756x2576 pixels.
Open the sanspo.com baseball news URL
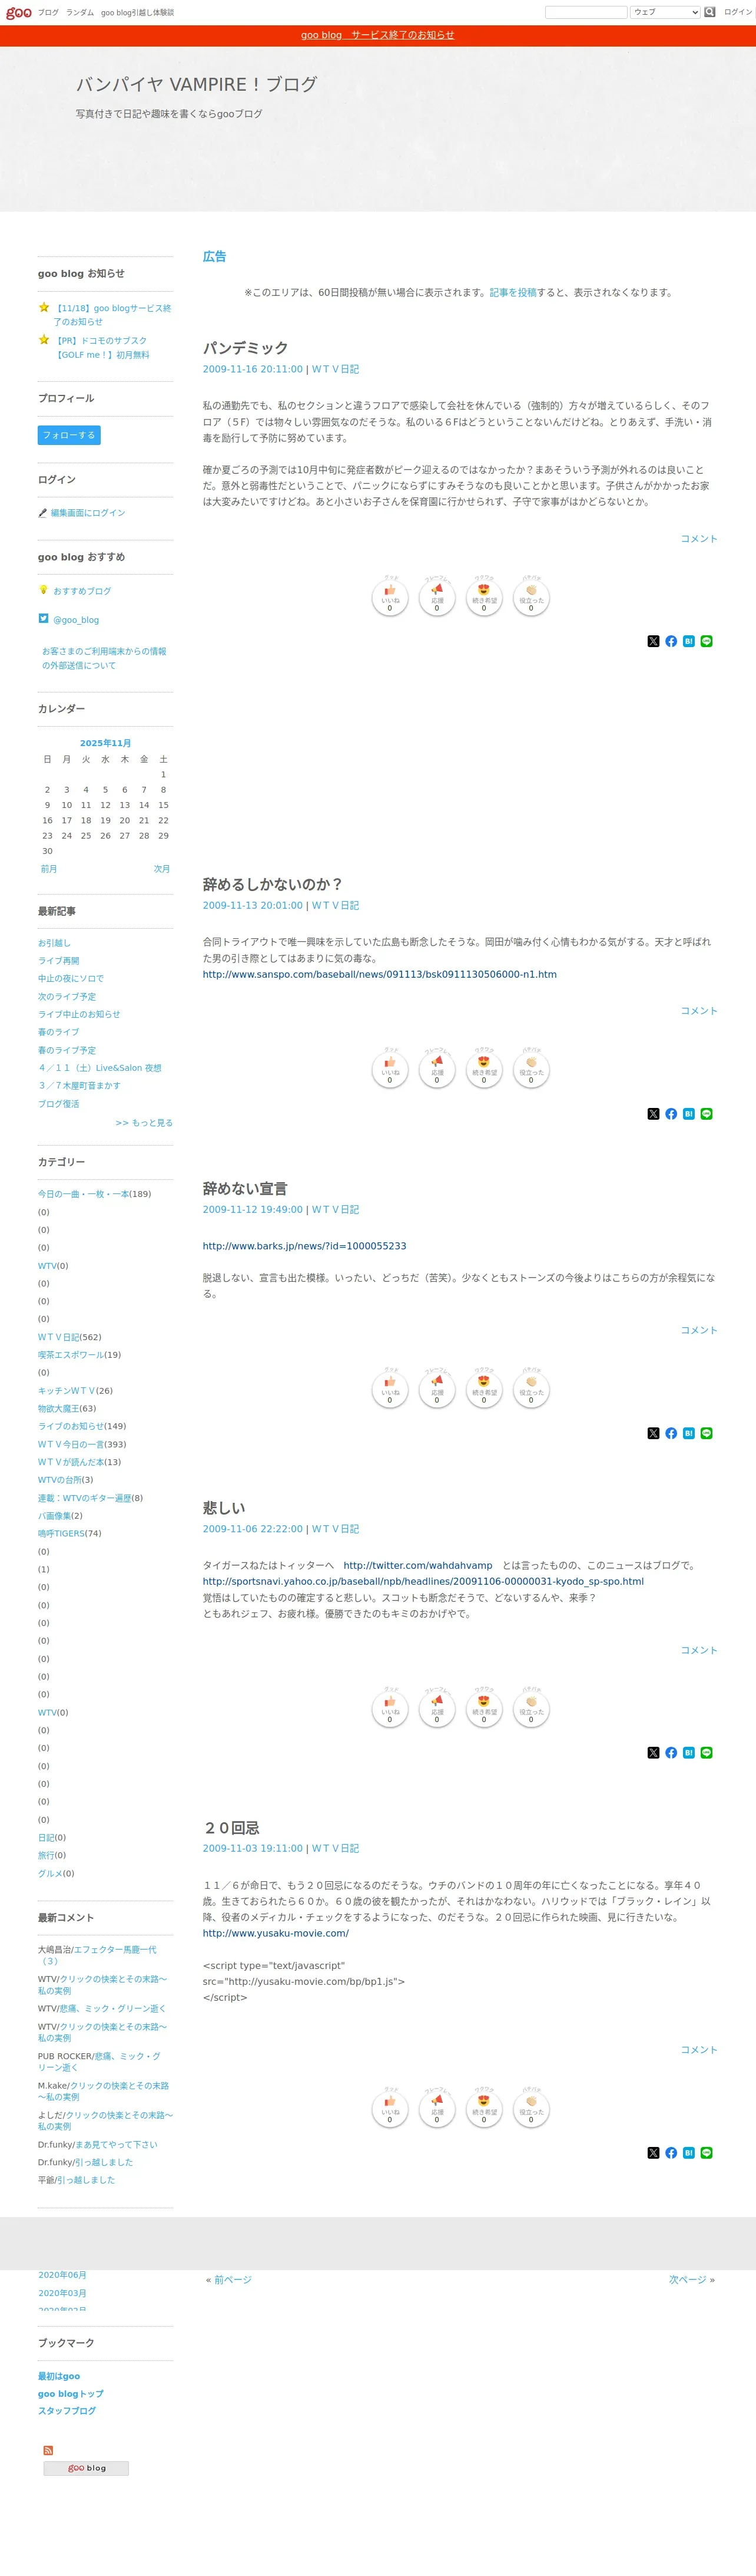tap(380, 974)
